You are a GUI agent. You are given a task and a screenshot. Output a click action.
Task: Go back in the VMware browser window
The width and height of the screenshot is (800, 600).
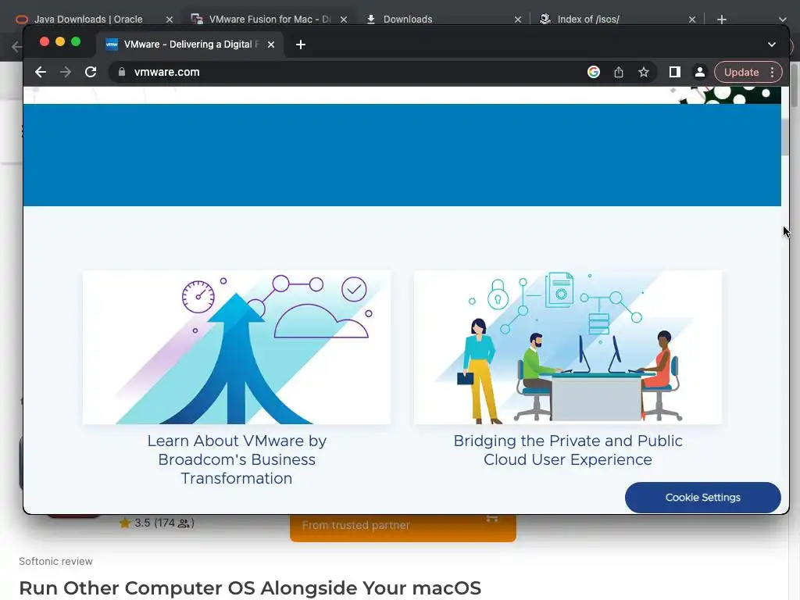point(41,72)
